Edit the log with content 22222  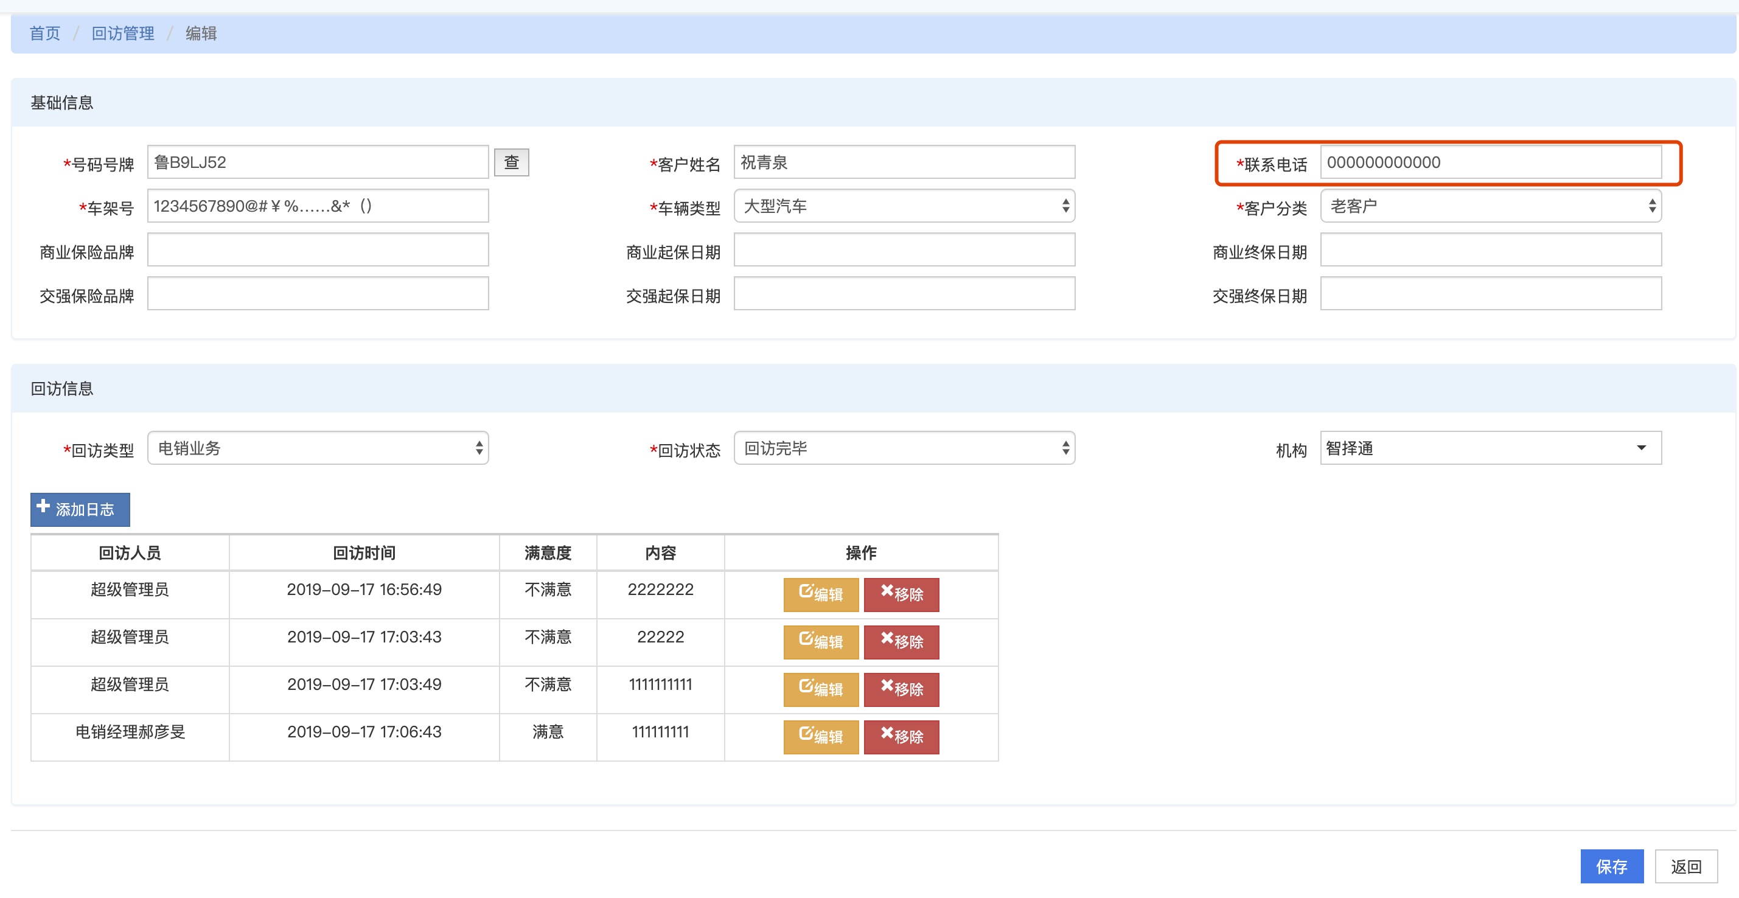click(x=820, y=641)
